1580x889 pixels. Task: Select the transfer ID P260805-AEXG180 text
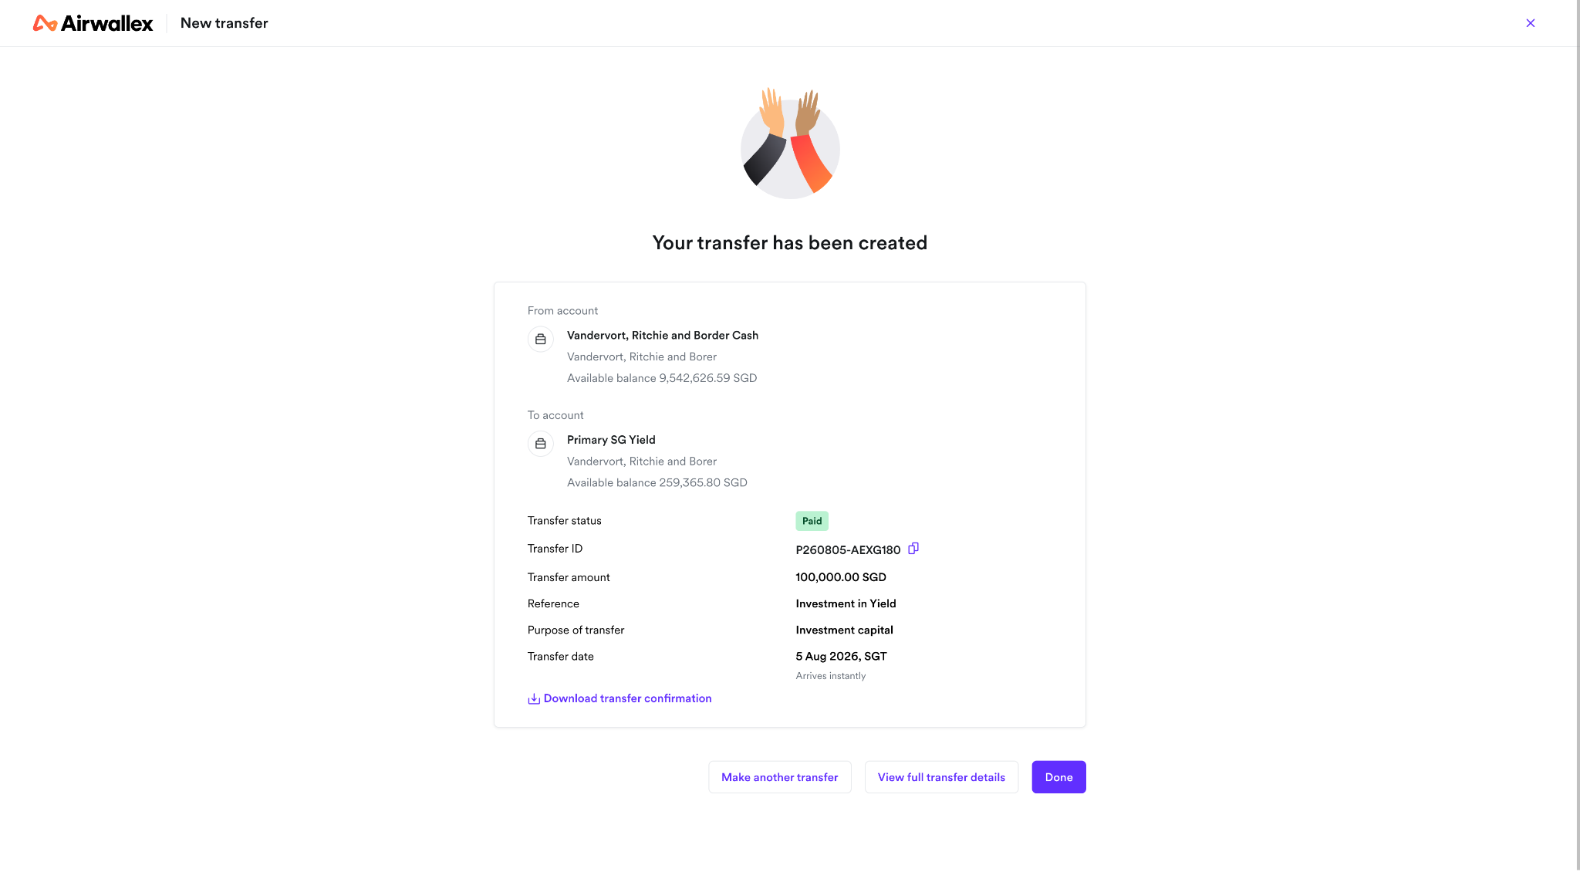click(848, 550)
